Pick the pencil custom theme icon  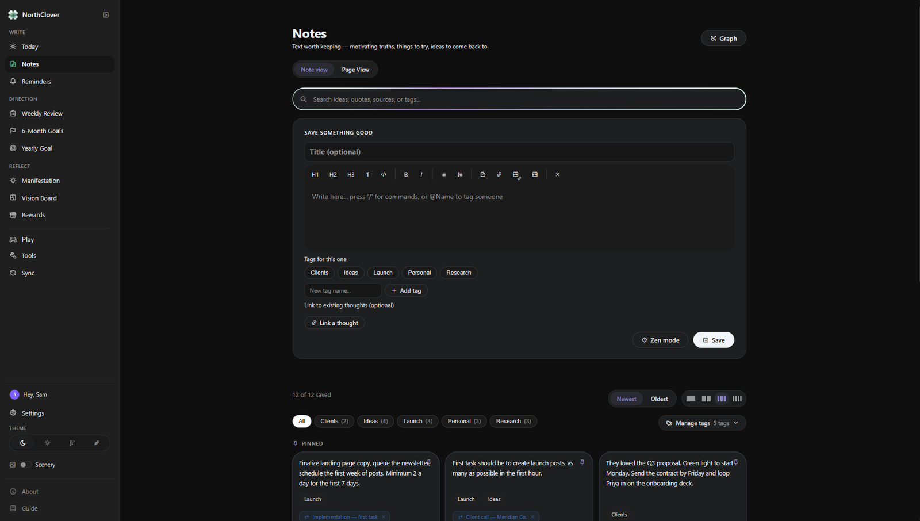point(97,443)
